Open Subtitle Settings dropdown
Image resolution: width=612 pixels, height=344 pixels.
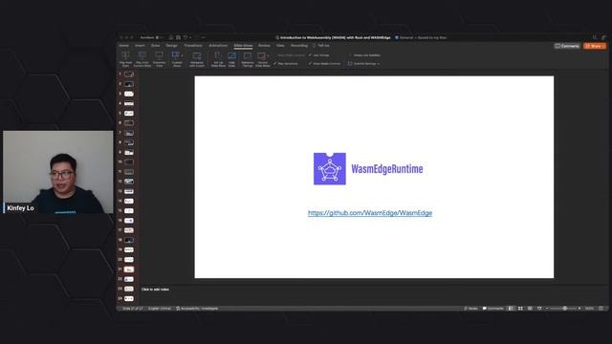pyautogui.click(x=363, y=64)
